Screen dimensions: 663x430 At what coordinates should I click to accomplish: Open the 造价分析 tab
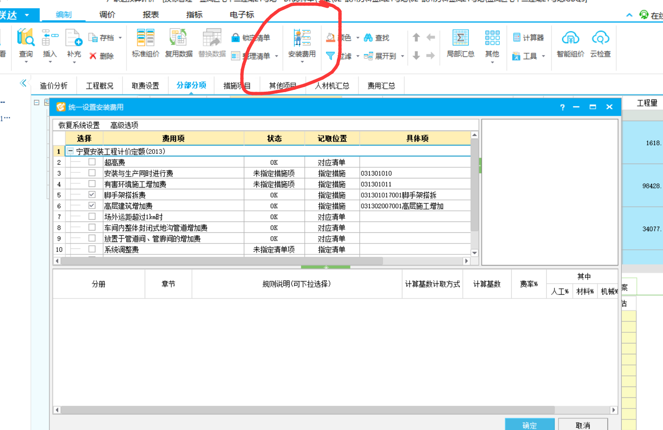(x=54, y=86)
